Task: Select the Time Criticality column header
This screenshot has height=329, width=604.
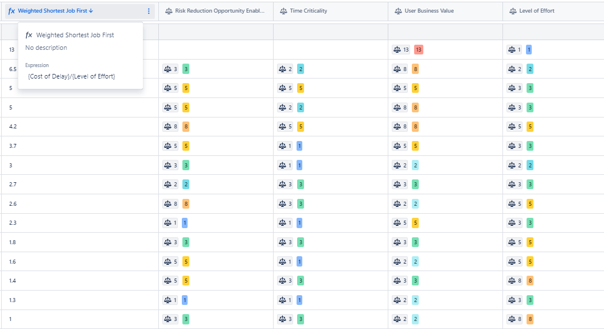Action: [x=309, y=11]
